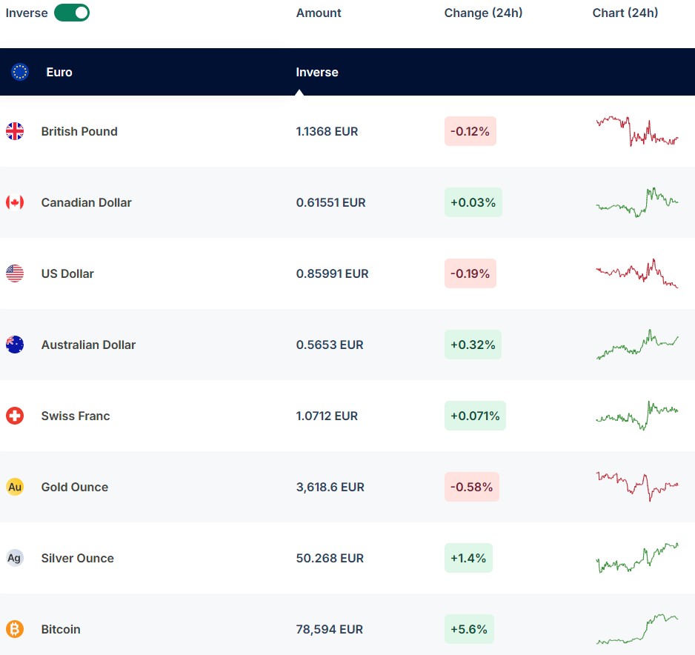Click the orange Bitcoin icon
This screenshot has height=655, width=695.
[x=15, y=629]
